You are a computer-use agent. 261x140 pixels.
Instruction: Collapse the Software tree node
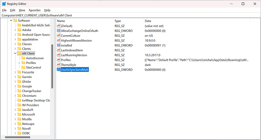pos(11,20)
